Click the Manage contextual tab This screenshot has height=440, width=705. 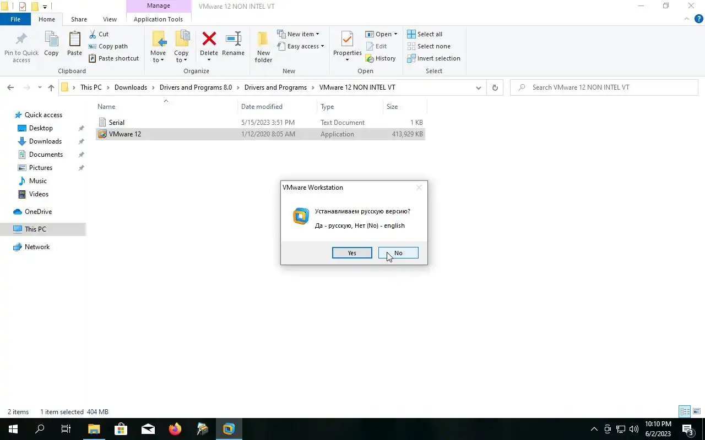pos(158,6)
